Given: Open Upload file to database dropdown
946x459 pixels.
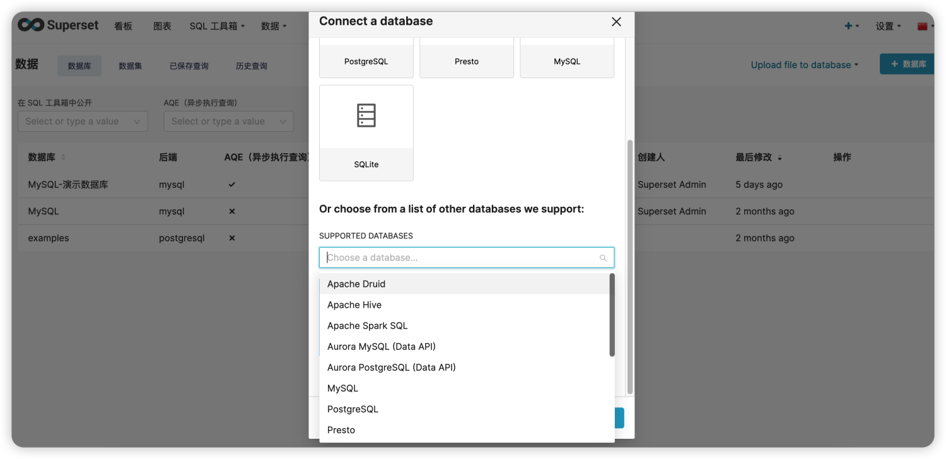Looking at the screenshot, I should coord(805,65).
